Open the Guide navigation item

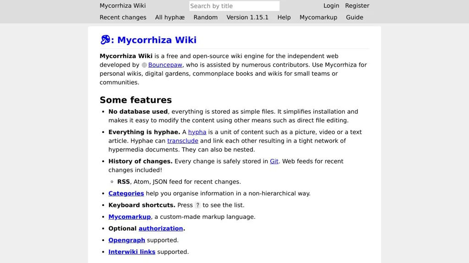[x=354, y=17]
